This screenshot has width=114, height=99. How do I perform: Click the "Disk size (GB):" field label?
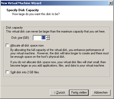pyautogui.click(x=20, y=38)
